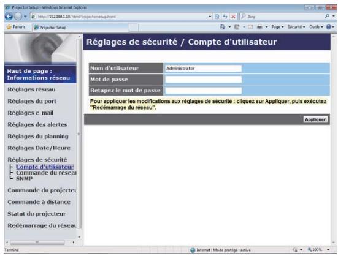This screenshot has width=338, height=256.
Task: Click the projector photo banner image
Action: click(x=40, y=49)
